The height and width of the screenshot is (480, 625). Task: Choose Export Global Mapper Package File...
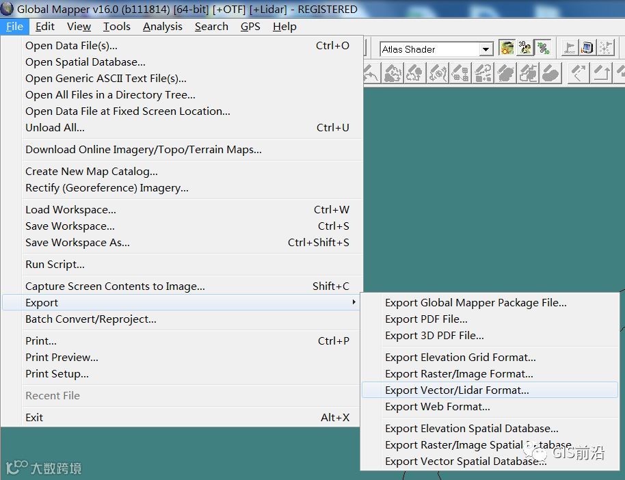point(490,303)
